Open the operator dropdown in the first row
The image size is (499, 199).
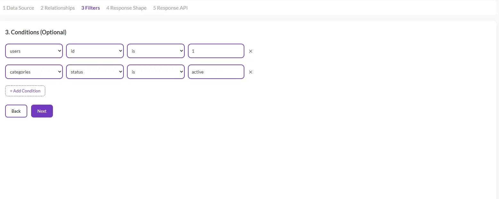click(156, 51)
